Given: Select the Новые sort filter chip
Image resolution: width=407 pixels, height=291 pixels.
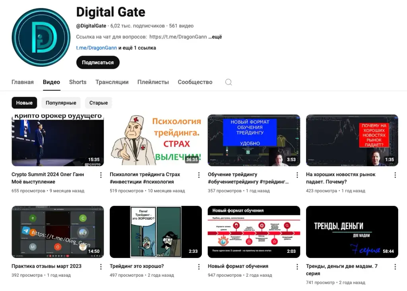Looking at the screenshot, I should pyautogui.click(x=24, y=103).
